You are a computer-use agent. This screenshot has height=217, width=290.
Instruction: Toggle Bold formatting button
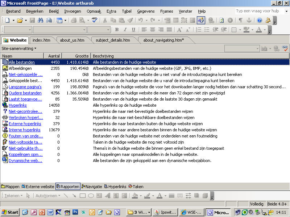117,30
